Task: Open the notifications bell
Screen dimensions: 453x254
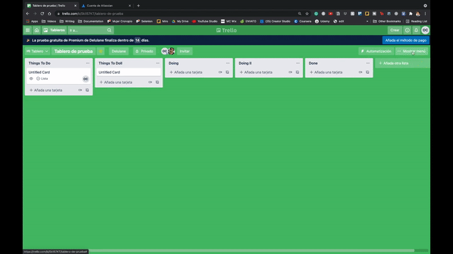Action: 416,30
